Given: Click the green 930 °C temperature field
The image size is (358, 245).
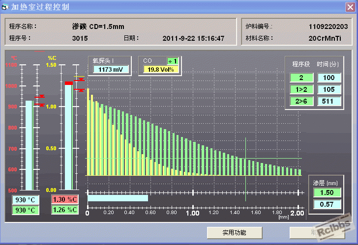Looking at the screenshot, I should click(x=26, y=210).
